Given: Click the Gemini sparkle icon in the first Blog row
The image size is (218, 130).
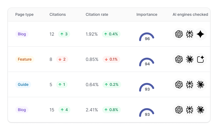Looking at the screenshot, I should 200,34.
